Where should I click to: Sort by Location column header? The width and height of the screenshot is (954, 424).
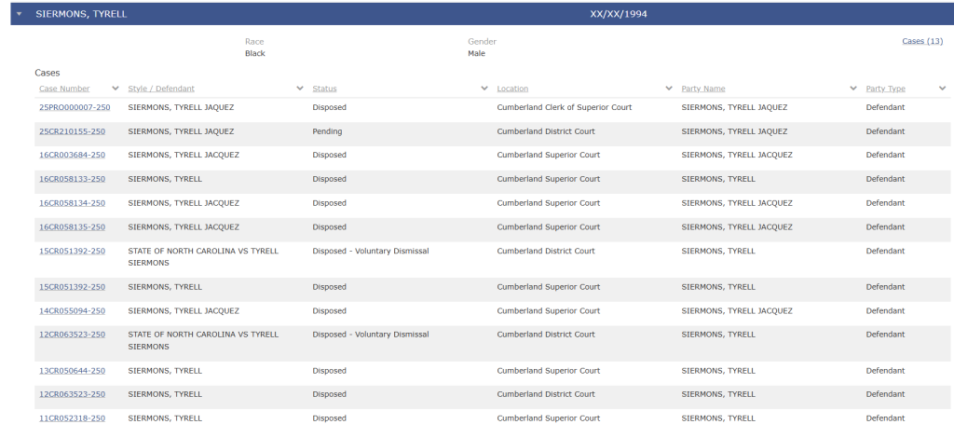pos(512,89)
